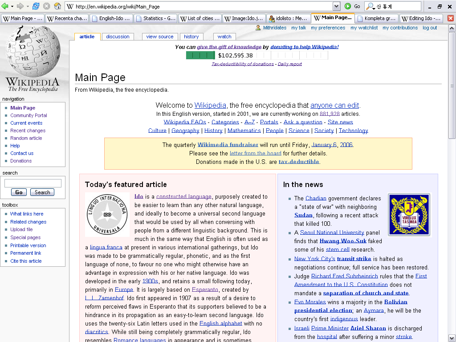
Task: Switch to the List of cities tab
Action: pos(200,18)
